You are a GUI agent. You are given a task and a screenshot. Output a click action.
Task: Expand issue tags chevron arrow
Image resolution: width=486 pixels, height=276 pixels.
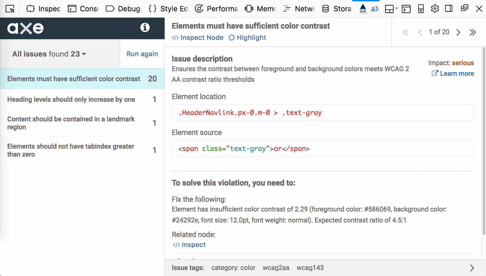click(x=472, y=268)
